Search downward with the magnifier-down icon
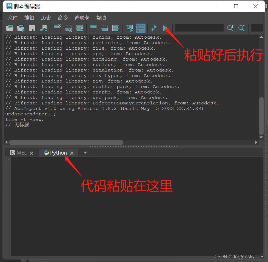 [230, 28]
